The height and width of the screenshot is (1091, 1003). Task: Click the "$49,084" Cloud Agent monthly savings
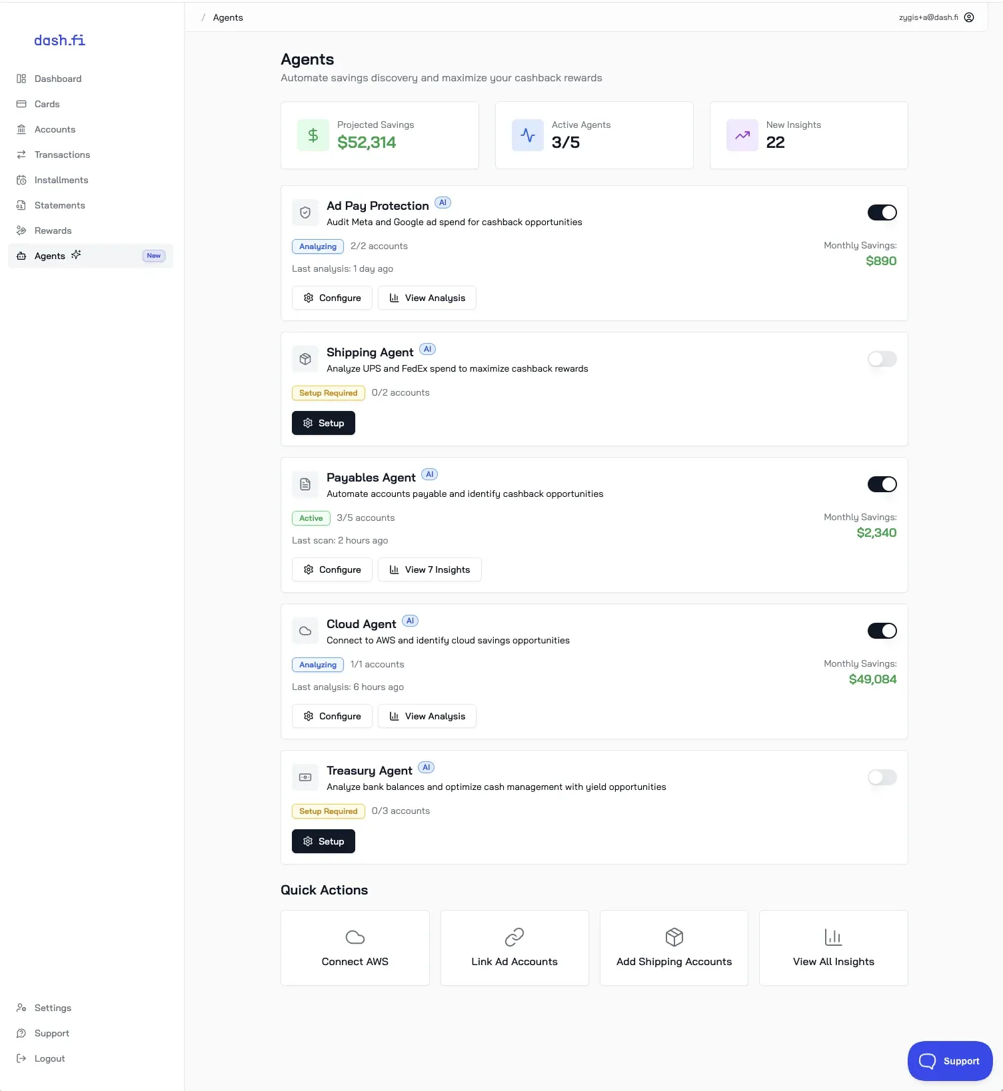point(872,679)
